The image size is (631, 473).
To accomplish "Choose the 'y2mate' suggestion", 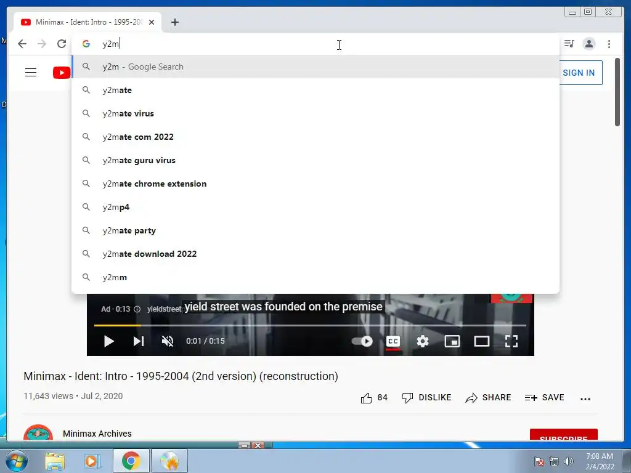I will click(315, 90).
